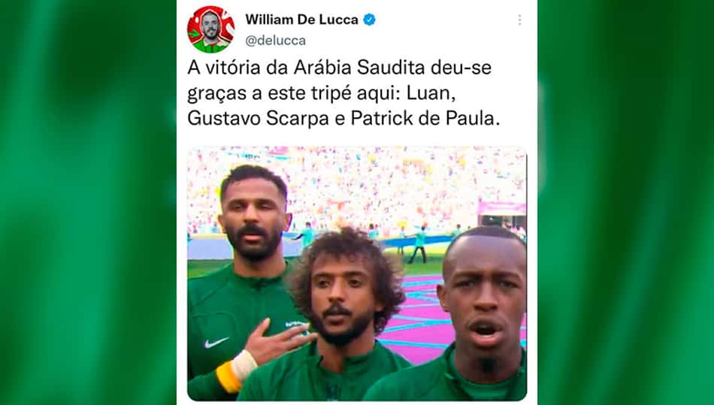Click the white wrist tape in photo
The width and height of the screenshot is (714, 405).
click(x=244, y=365)
